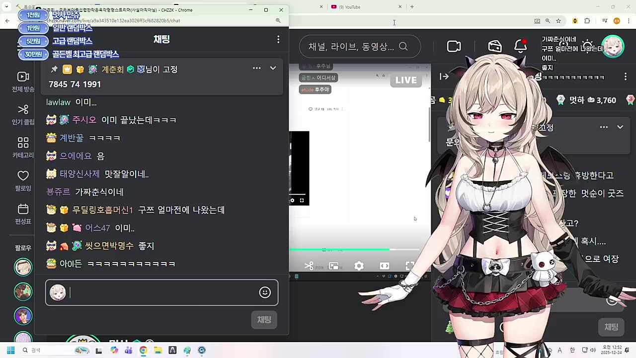The image size is (636, 358).
Task: Expand the pinned 계춘회 chat message
Action: click(273, 68)
